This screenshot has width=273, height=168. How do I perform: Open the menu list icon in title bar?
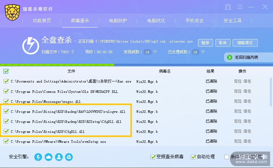tap(240, 7)
